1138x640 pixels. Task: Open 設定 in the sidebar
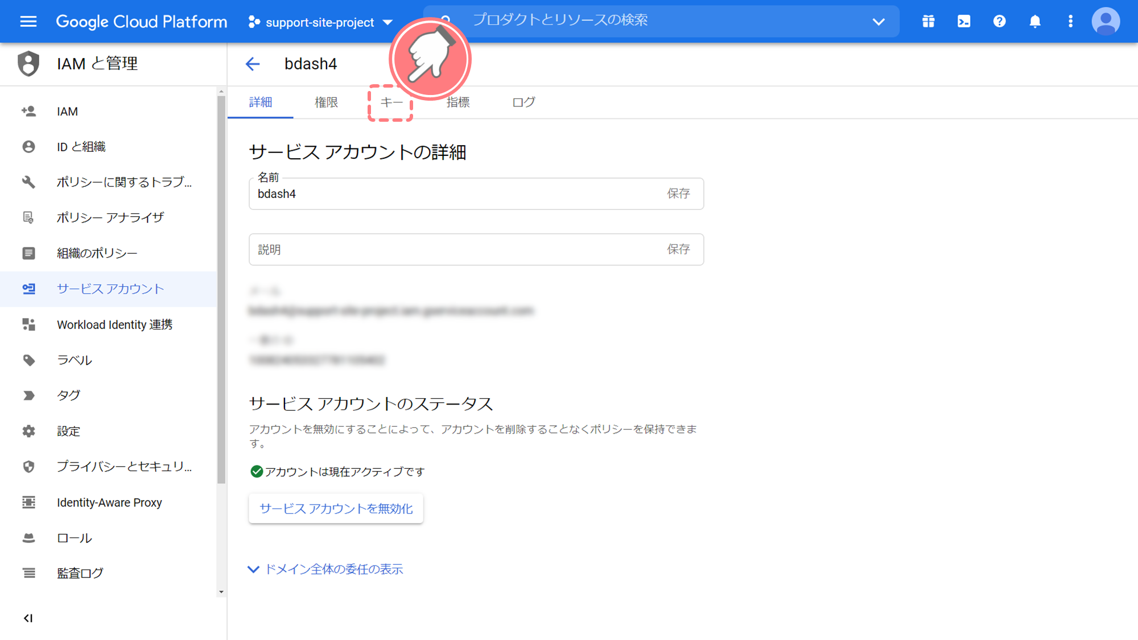point(108,431)
